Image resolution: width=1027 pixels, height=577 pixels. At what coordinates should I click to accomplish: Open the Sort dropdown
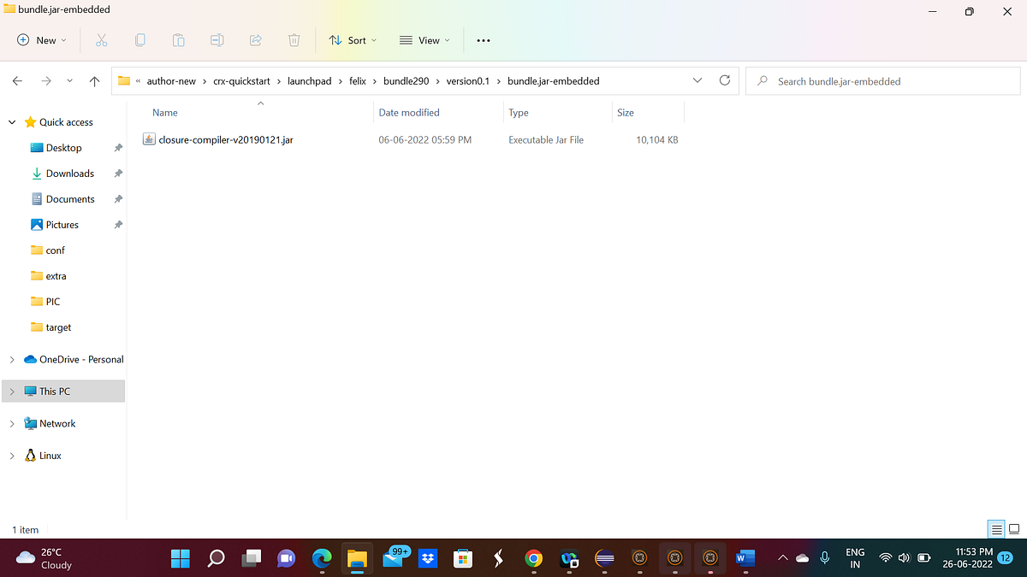(x=352, y=40)
